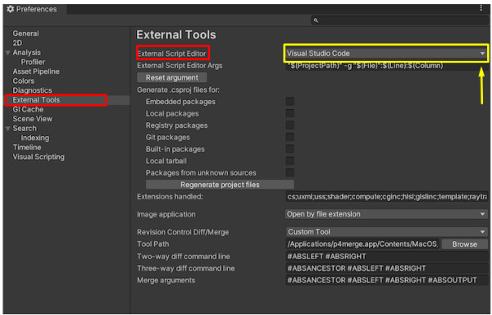Select External Tools in sidebar
Screen dimensions: 492x315
coord(36,100)
